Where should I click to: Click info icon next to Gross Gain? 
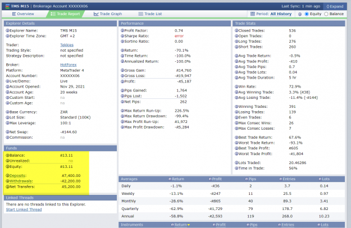pyautogui.click(x=122, y=70)
